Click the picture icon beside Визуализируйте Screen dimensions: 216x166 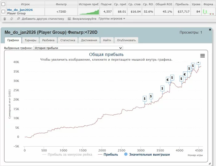click(x=69, y=19)
